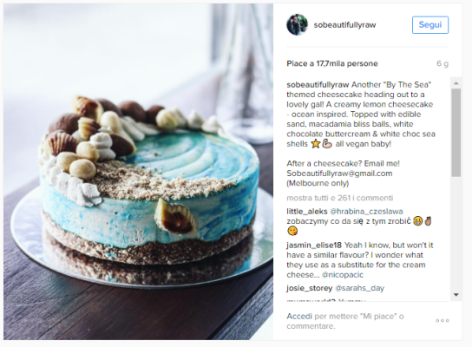This screenshot has height=347, width=472.
Task: Open the sobeautifullyraw profile avatar
Action: [297, 24]
